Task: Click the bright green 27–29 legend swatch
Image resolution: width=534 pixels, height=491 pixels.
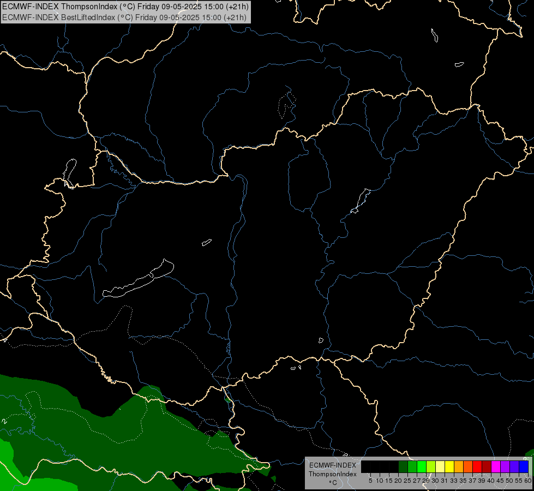Action: coord(422,466)
